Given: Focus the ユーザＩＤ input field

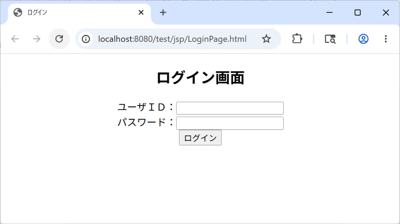Looking at the screenshot, I should click(x=230, y=108).
